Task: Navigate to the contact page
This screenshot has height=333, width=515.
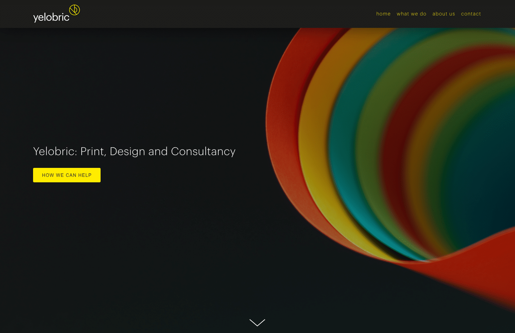Action: click(471, 14)
